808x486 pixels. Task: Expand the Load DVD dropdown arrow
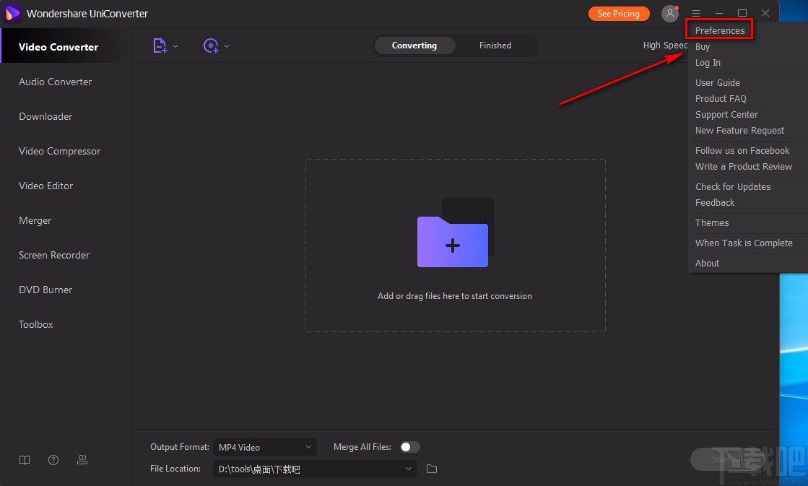coord(226,46)
